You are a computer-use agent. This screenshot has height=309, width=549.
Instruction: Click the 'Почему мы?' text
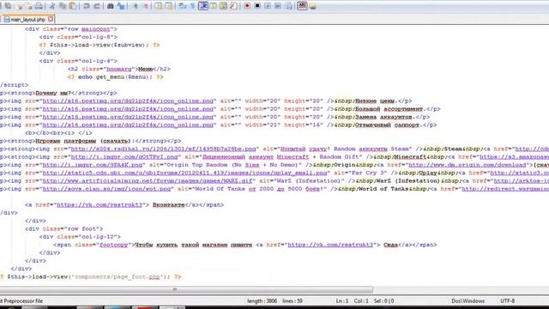click(x=53, y=94)
